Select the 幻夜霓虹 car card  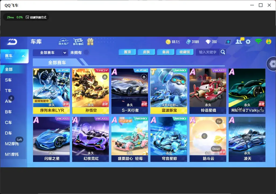pos(90,139)
